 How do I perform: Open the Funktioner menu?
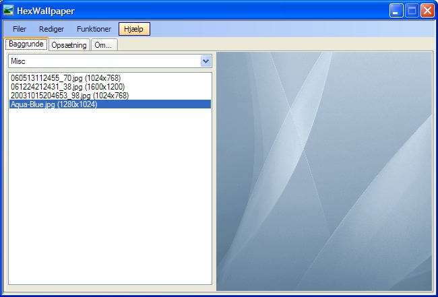click(x=94, y=29)
